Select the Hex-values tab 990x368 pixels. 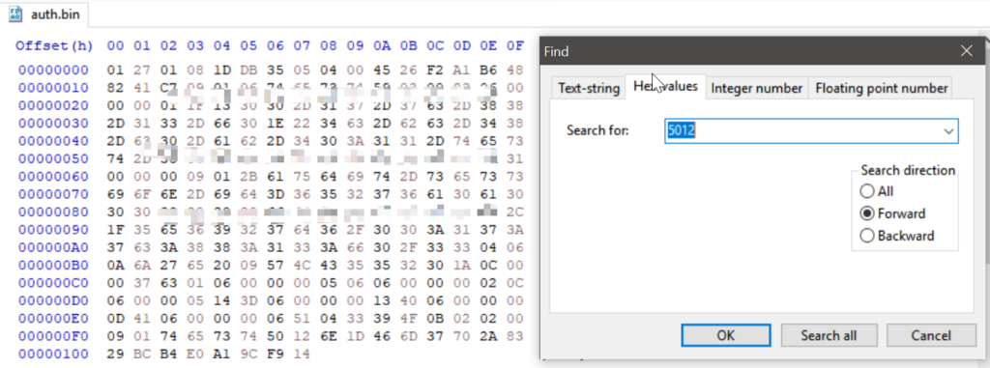(665, 86)
